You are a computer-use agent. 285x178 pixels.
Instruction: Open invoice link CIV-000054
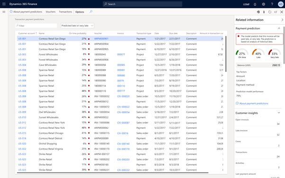[124, 112]
